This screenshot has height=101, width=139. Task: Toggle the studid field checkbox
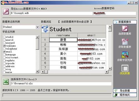4,37
